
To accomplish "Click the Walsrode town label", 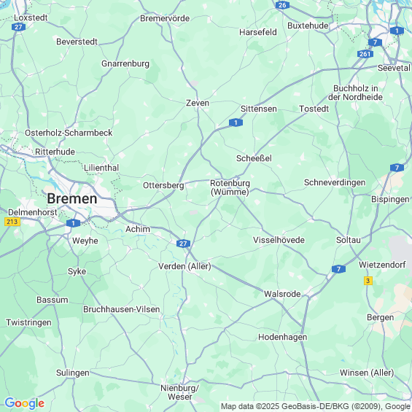I will 282,294.
